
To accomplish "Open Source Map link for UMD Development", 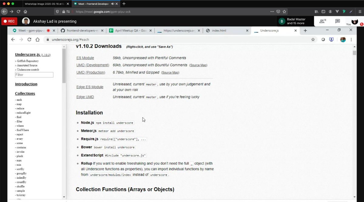I will pyautogui.click(x=198, y=65).
